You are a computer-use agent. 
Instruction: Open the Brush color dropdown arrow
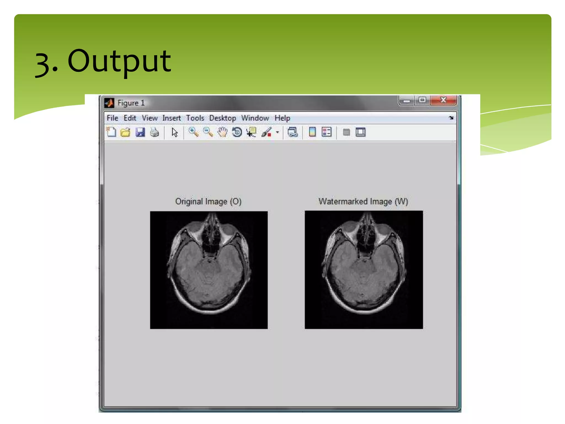point(278,132)
